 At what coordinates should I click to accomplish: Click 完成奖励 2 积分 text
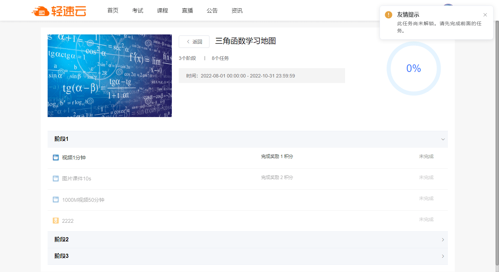[x=277, y=177]
